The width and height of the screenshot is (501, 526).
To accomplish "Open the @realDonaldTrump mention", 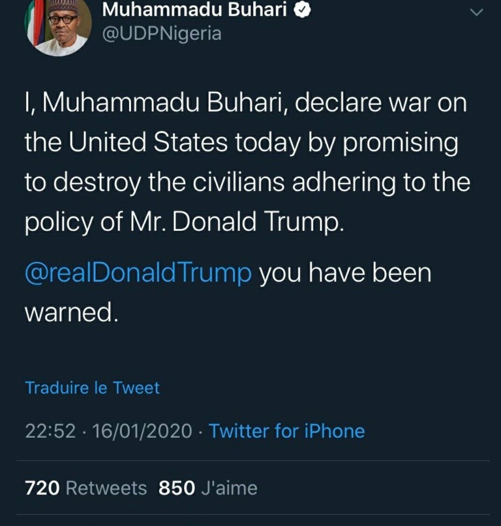I will click(x=138, y=273).
